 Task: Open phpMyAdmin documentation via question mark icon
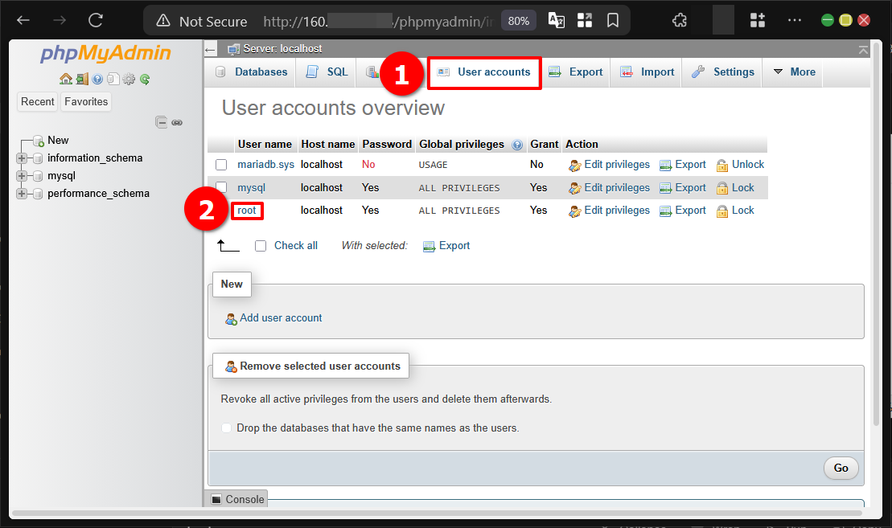tap(97, 79)
